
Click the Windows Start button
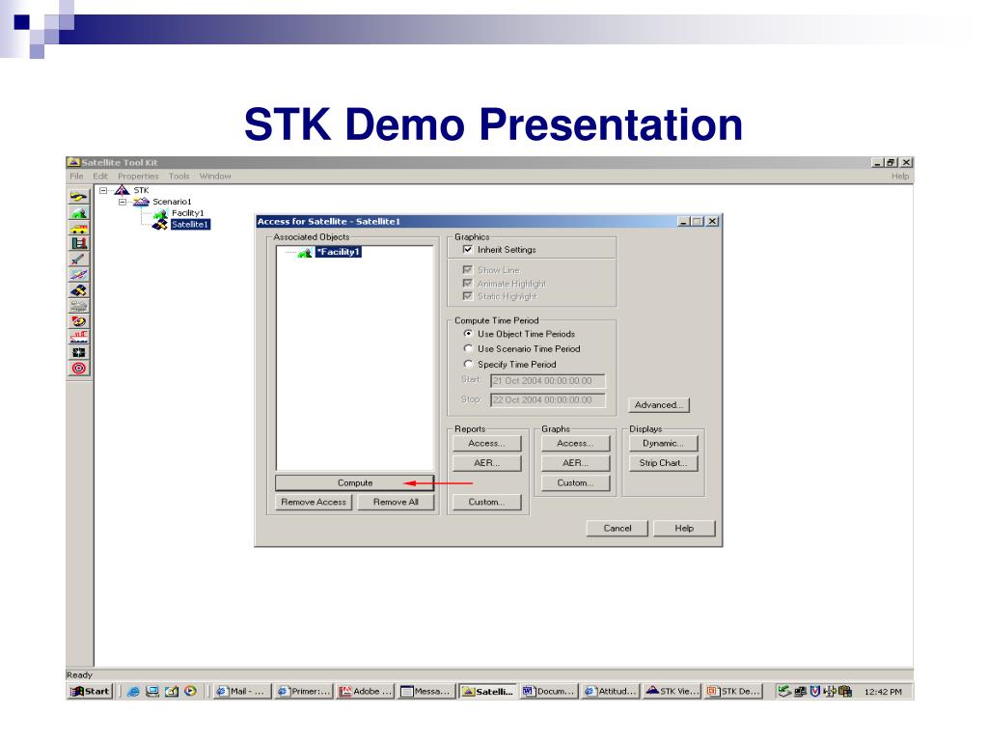pos(90,692)
